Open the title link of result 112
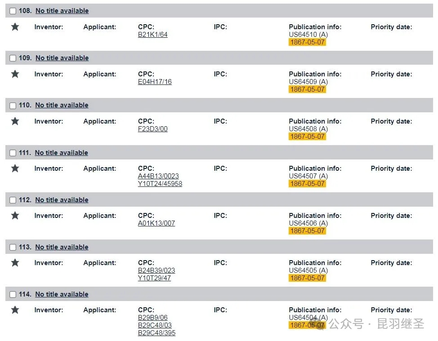 point(62,200)
